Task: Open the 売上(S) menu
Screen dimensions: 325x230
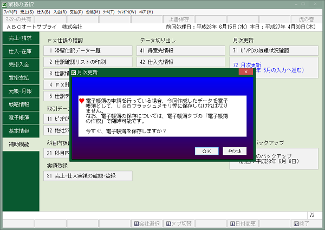Action: pyautogui.click(x=27, y=12)
